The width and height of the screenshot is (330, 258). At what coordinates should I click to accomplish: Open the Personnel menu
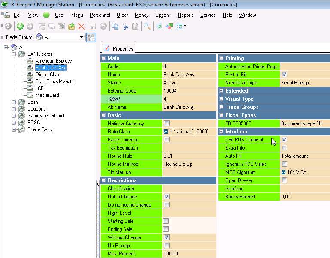point(100,15)
